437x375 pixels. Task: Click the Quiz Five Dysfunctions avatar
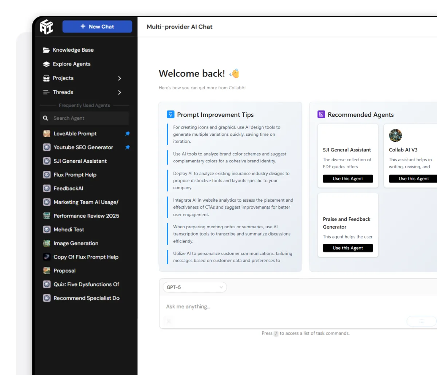coord(47,284)
